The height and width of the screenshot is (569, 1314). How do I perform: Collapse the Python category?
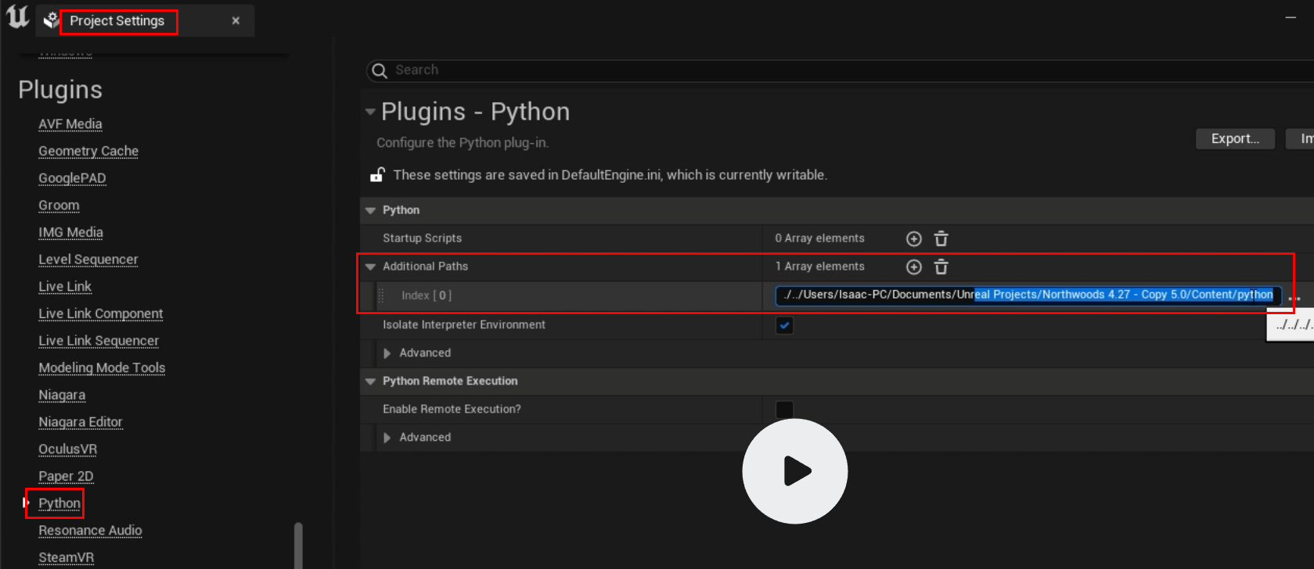[x=370, y=210]
